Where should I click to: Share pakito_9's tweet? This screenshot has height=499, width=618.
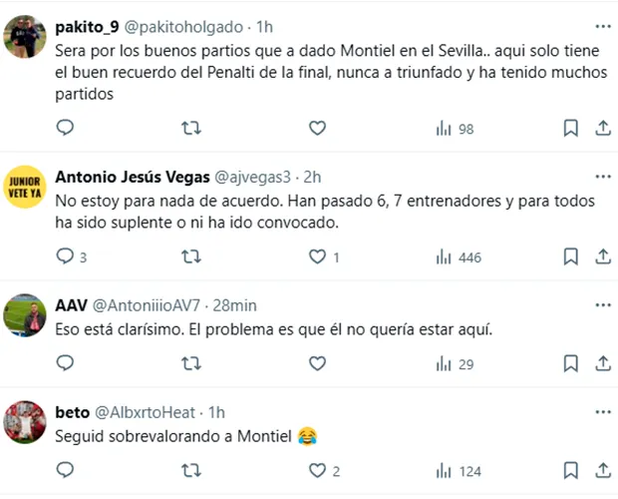[602, 128]
